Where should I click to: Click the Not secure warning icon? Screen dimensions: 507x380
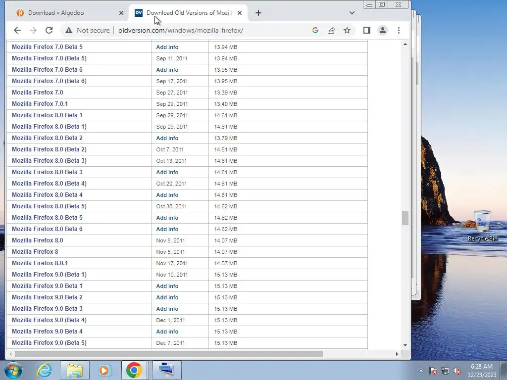(68, 30)
